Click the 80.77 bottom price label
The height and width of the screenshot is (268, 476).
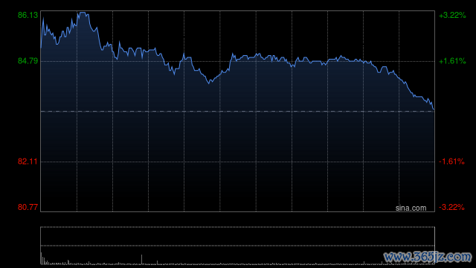click(x=28, y=207)
